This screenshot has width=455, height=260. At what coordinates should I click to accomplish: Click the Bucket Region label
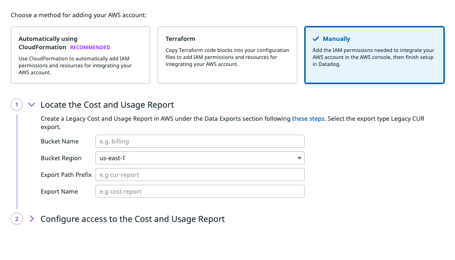click(61, 158)
